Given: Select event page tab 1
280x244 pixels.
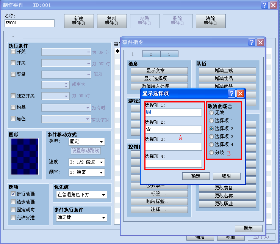Looking at the screenshot, I should [13, 35].
